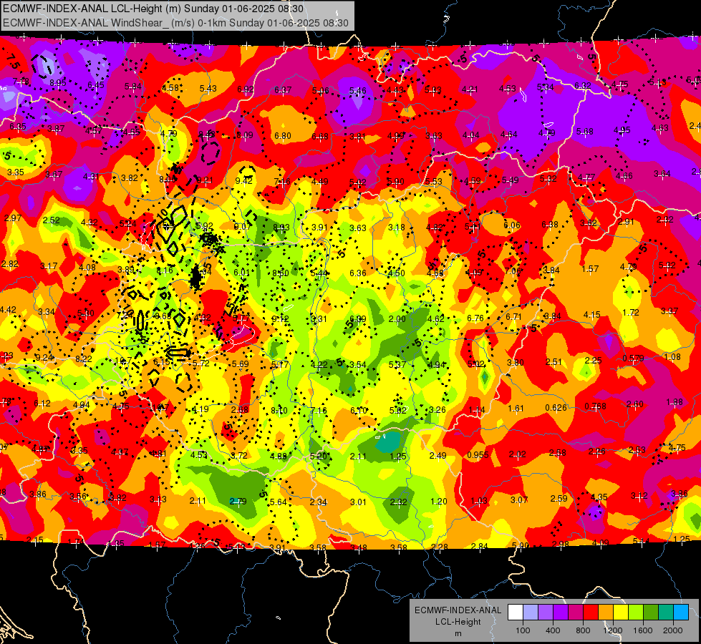Click wind shear value 3.26
Image resolution: width=701 pixels, height=644 pixels.
(x=437, y=409)
